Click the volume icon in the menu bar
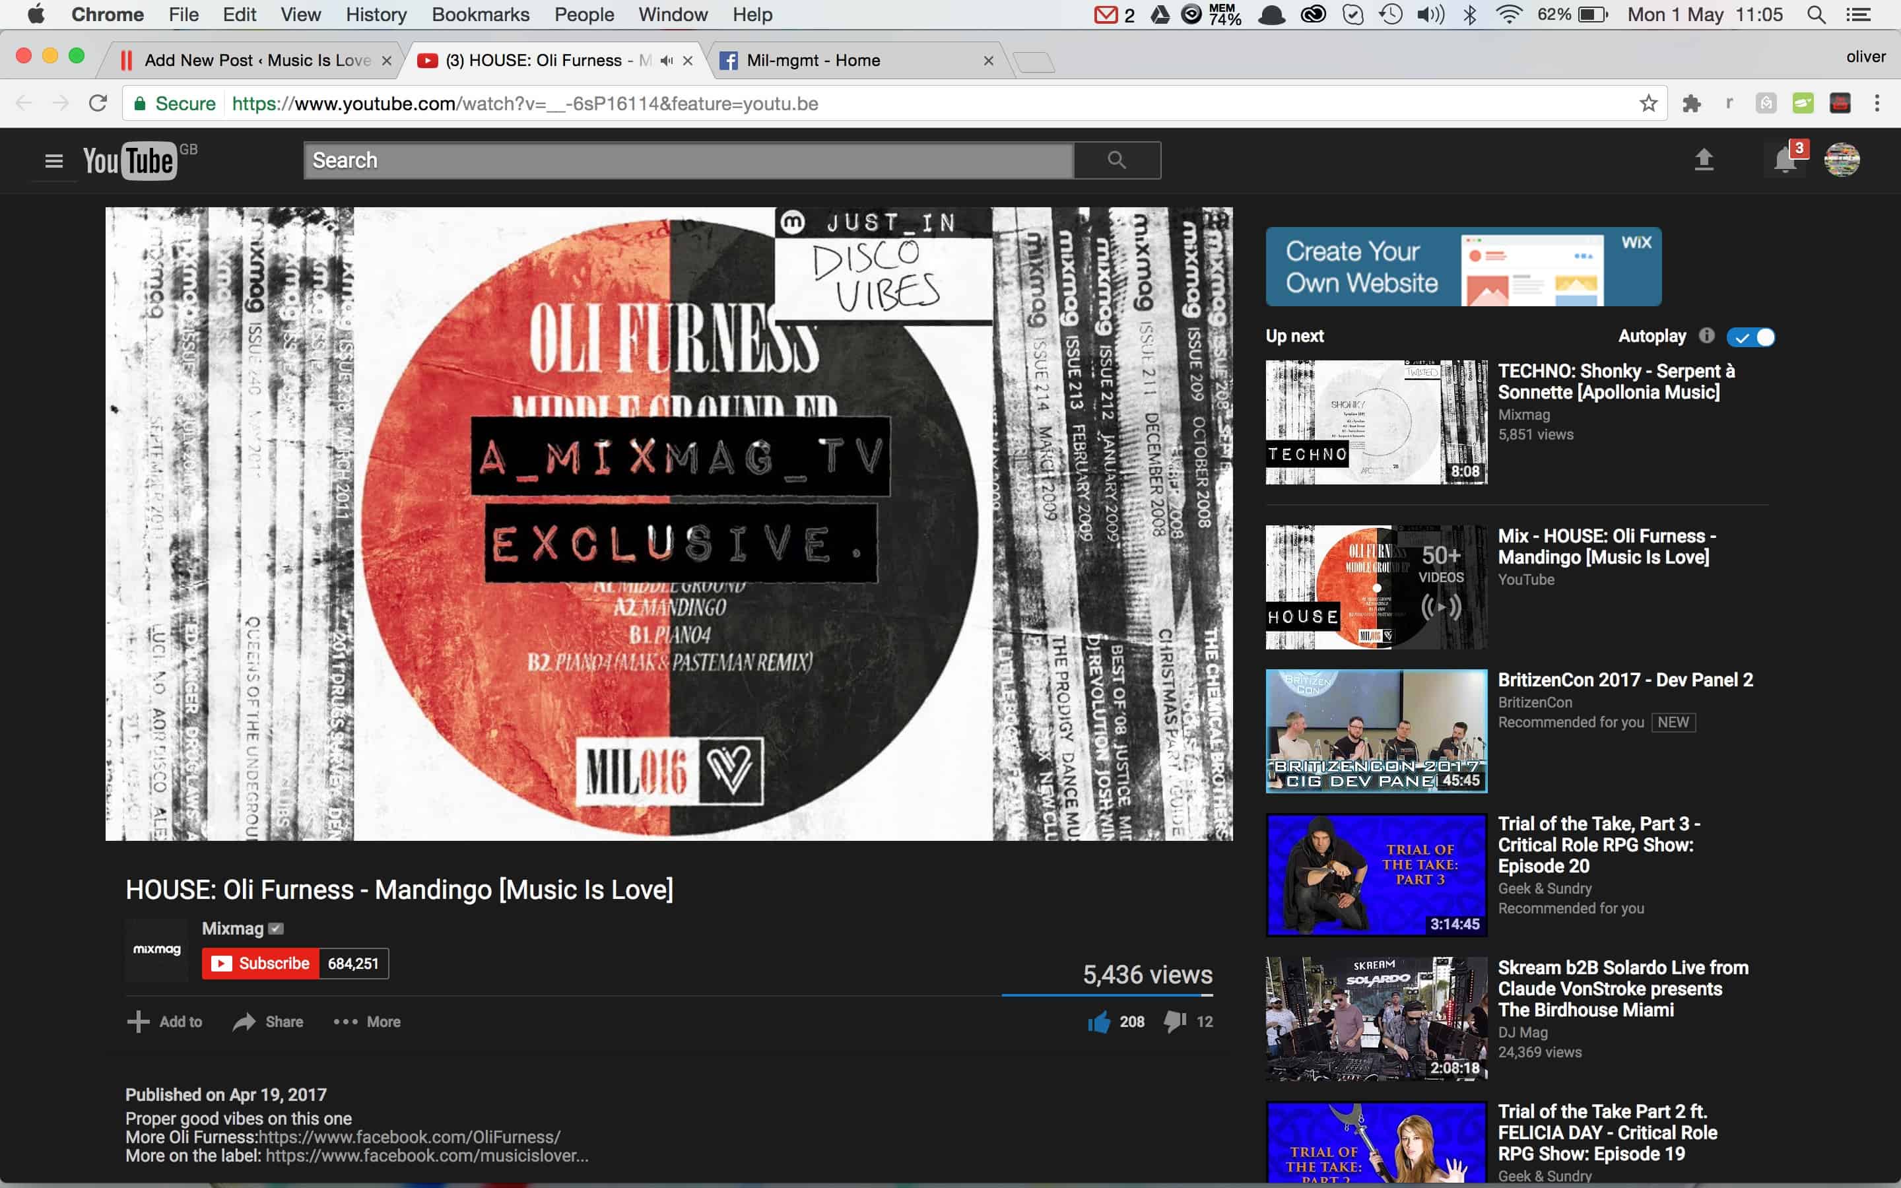The height and width of the screenshot is (1188, 1901). (1430, 15)
